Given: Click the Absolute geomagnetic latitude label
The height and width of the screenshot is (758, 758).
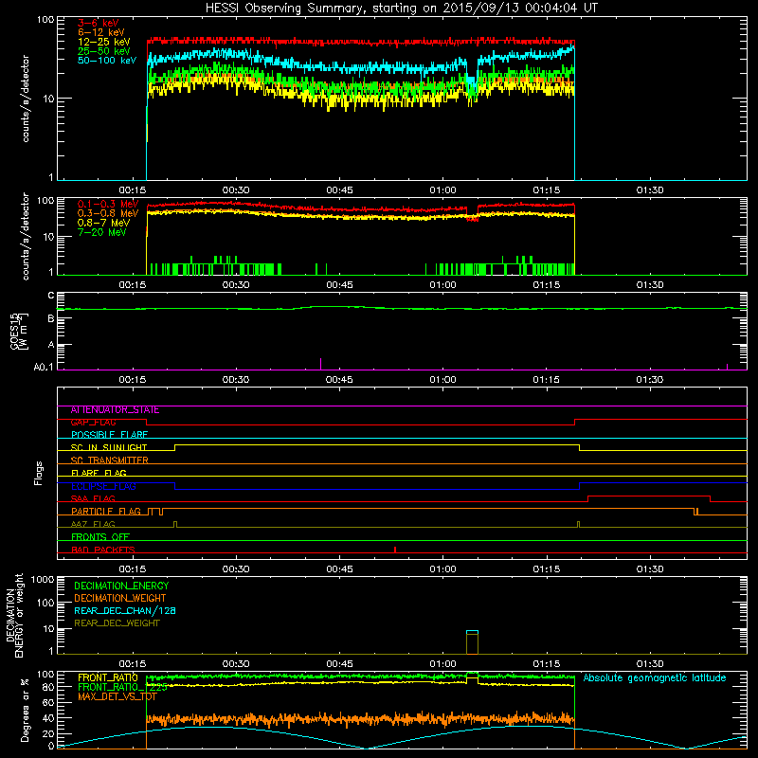Looking at the screenshot, I should tap(655, 678).
